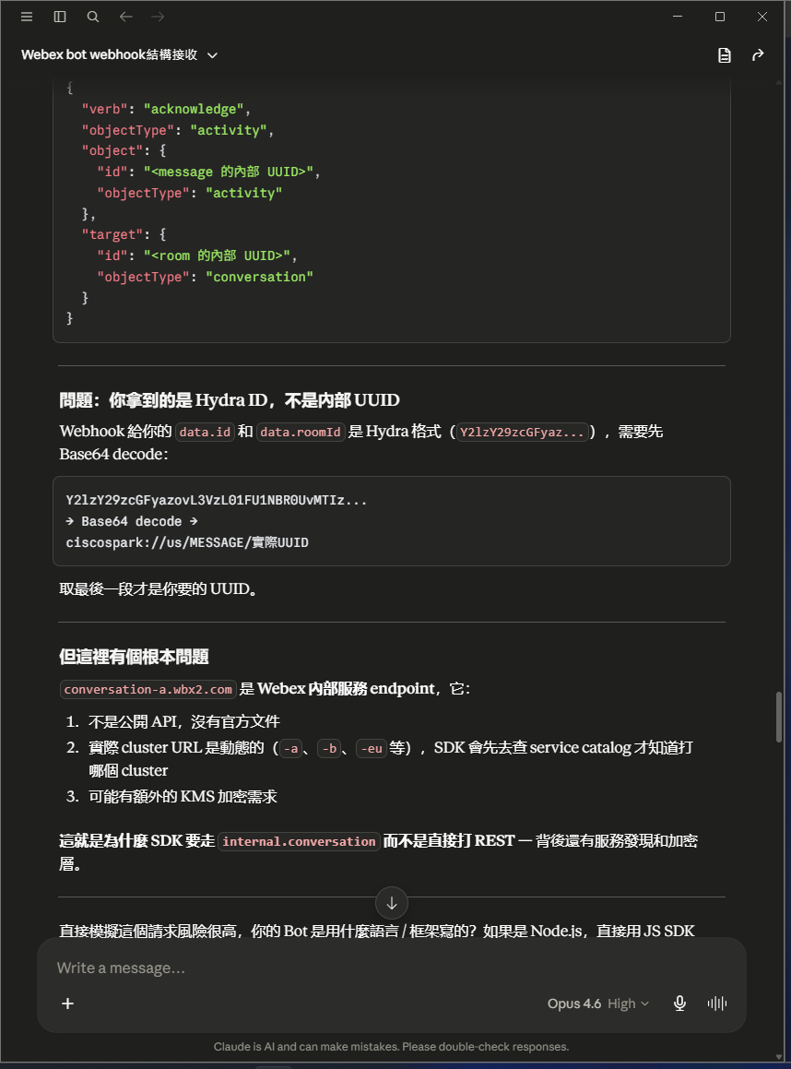Click the Webex bot webhook chat title
The width and height of the screenshot is (791, 1069).
[109, 54]
